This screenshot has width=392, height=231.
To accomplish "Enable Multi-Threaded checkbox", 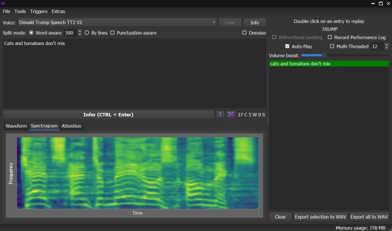I will [332, 46].
